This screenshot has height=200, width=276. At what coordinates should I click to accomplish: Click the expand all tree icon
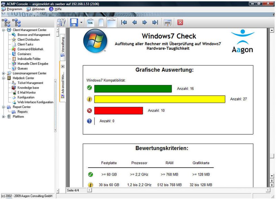[x=6, y=22]
